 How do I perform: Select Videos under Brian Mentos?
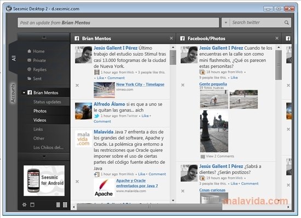point(39,120)
